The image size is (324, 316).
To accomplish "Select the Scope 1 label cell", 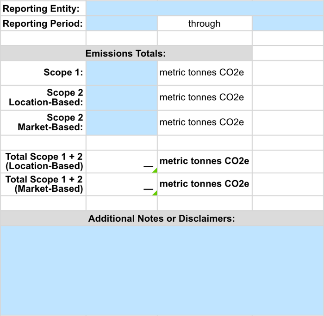I will 43,73.
